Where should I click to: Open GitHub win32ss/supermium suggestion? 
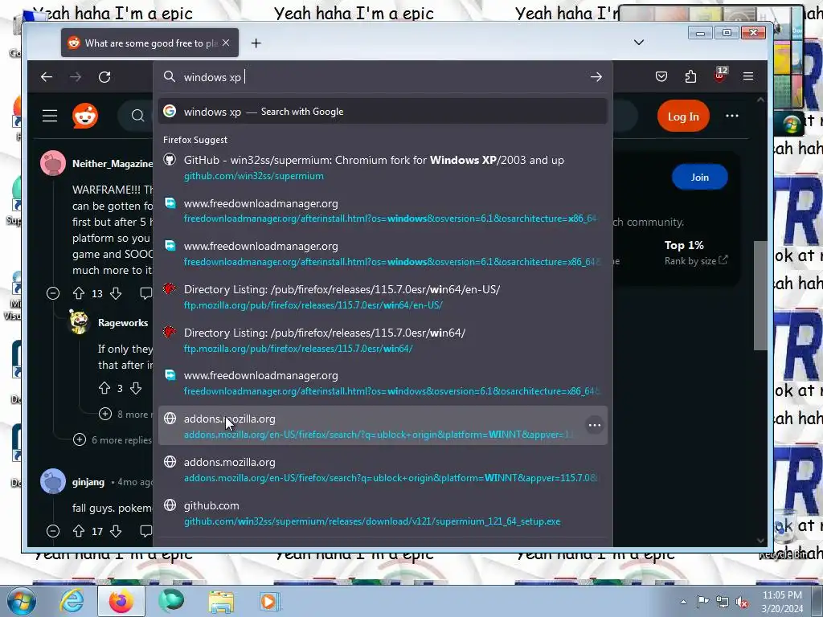pyautogui.click(x=383, y=167)
